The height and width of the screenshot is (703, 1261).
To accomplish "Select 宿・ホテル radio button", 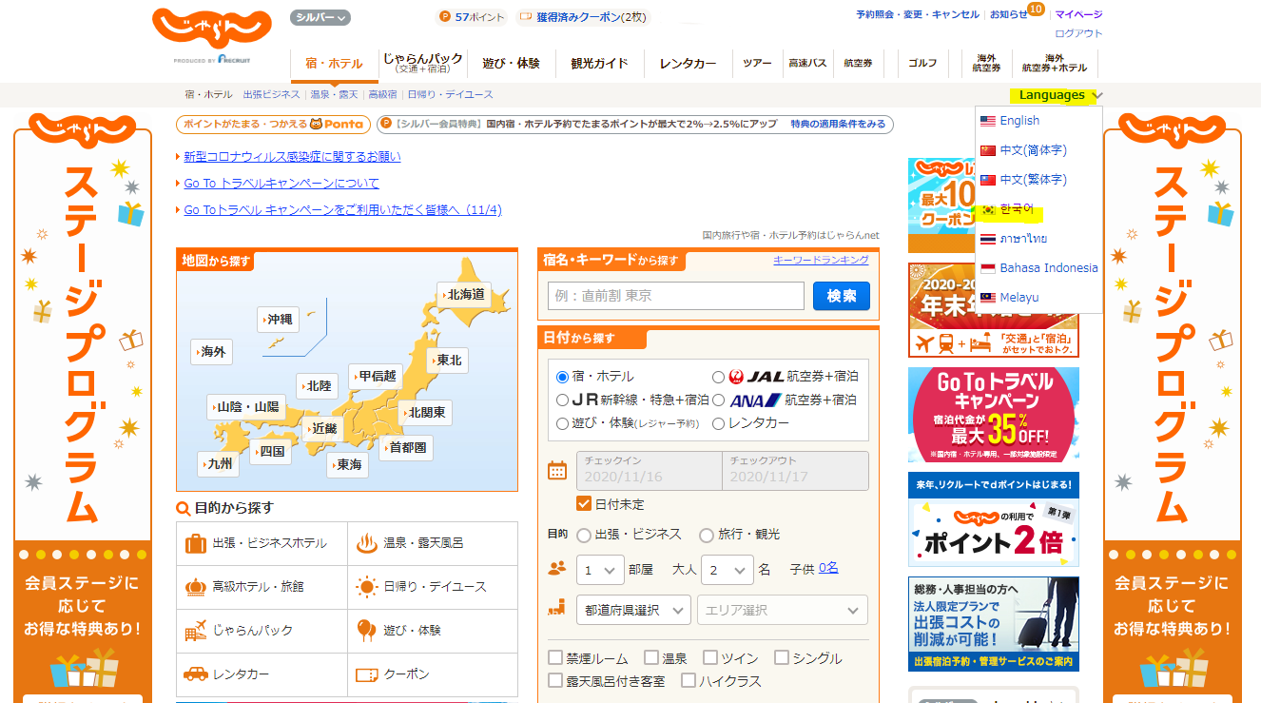I will coord(562,377).
